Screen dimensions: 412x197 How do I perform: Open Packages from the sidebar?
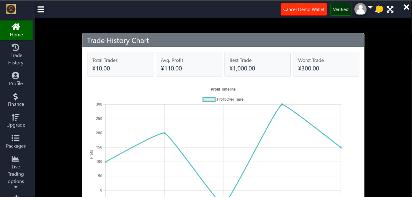(16, 142)
